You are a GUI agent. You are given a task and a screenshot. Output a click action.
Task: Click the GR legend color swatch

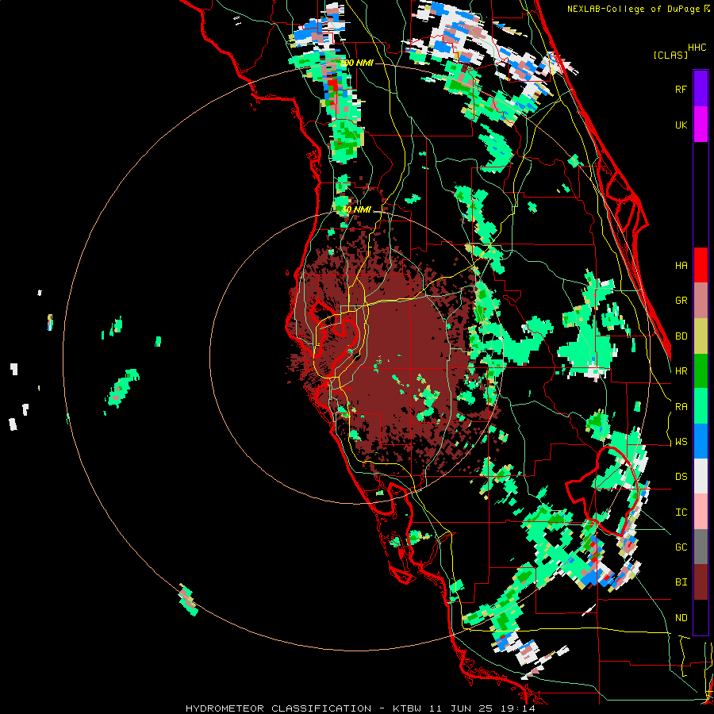pyautogui.click(x=701, y=301)
